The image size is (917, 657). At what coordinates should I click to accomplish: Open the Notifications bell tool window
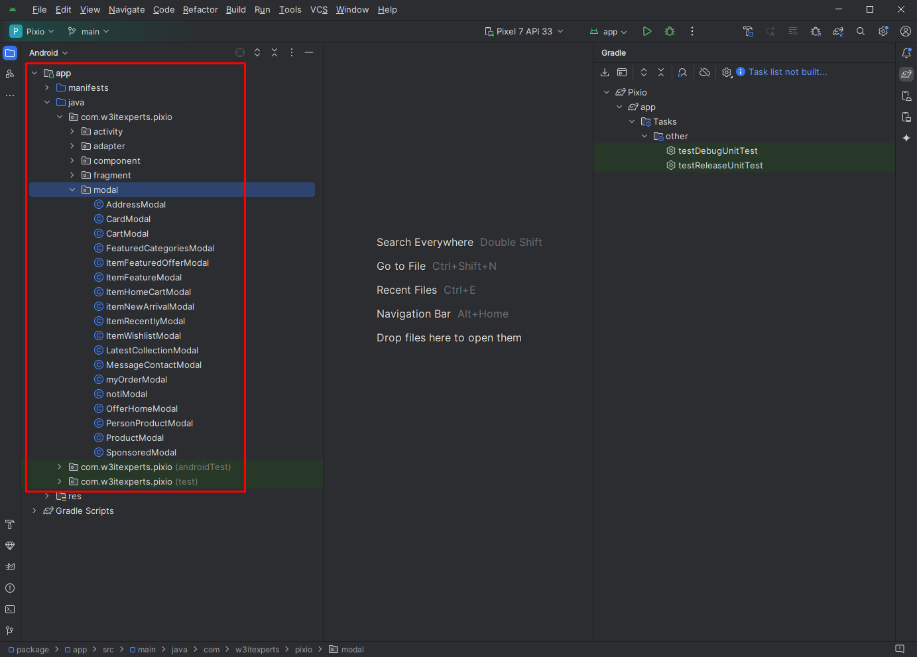coord(906,53)
